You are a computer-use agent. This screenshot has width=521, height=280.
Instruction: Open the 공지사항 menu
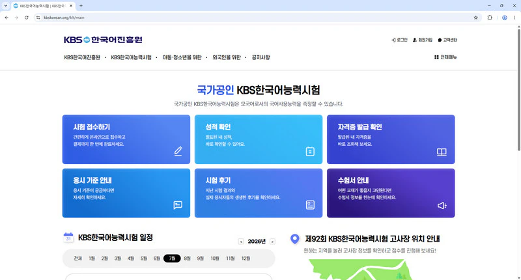[260, 57]
